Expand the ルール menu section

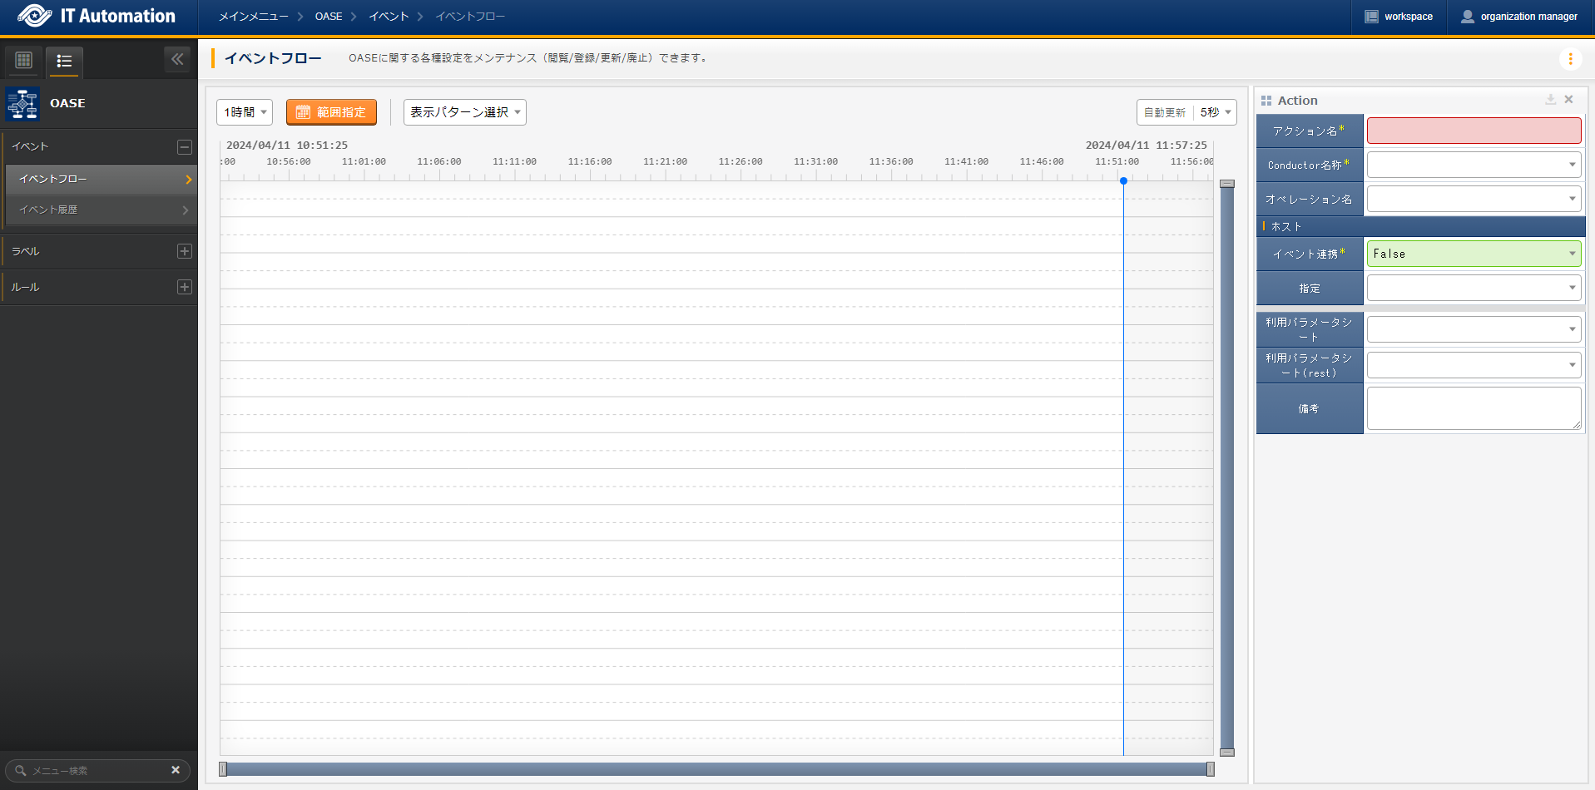click(x=185, y=287)
